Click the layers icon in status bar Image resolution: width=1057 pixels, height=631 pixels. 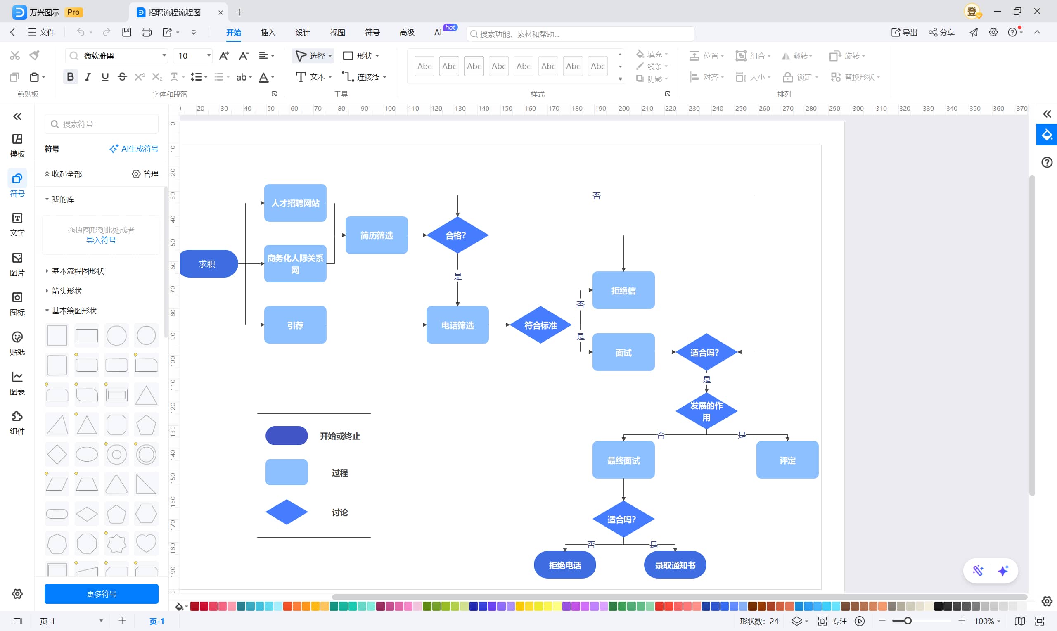pyautogui.click(x=796, y=621)
